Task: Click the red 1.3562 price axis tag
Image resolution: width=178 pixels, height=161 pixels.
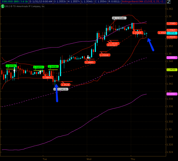Action: tap(172, 30)
